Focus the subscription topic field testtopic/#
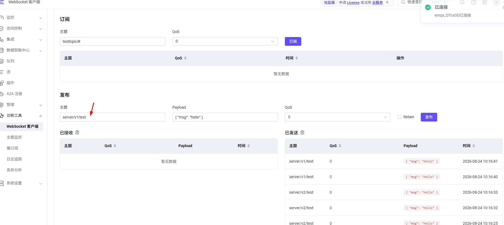This screenshot has width=504, height=225. (112, 41)
